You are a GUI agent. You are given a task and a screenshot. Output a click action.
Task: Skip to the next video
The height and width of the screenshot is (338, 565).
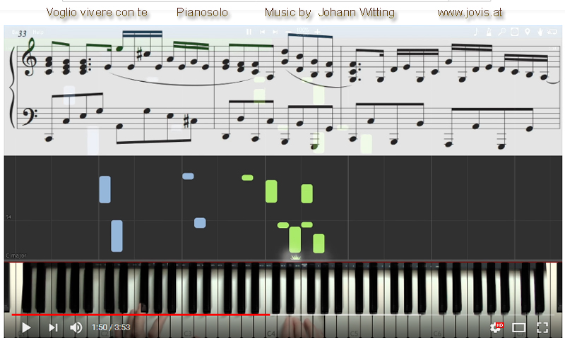coord(53,327)
